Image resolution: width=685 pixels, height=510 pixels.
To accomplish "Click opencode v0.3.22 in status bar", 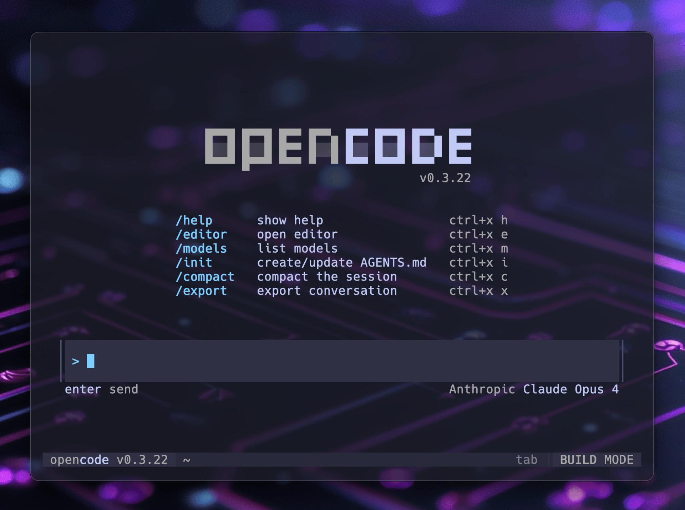I will pos(109,460).
